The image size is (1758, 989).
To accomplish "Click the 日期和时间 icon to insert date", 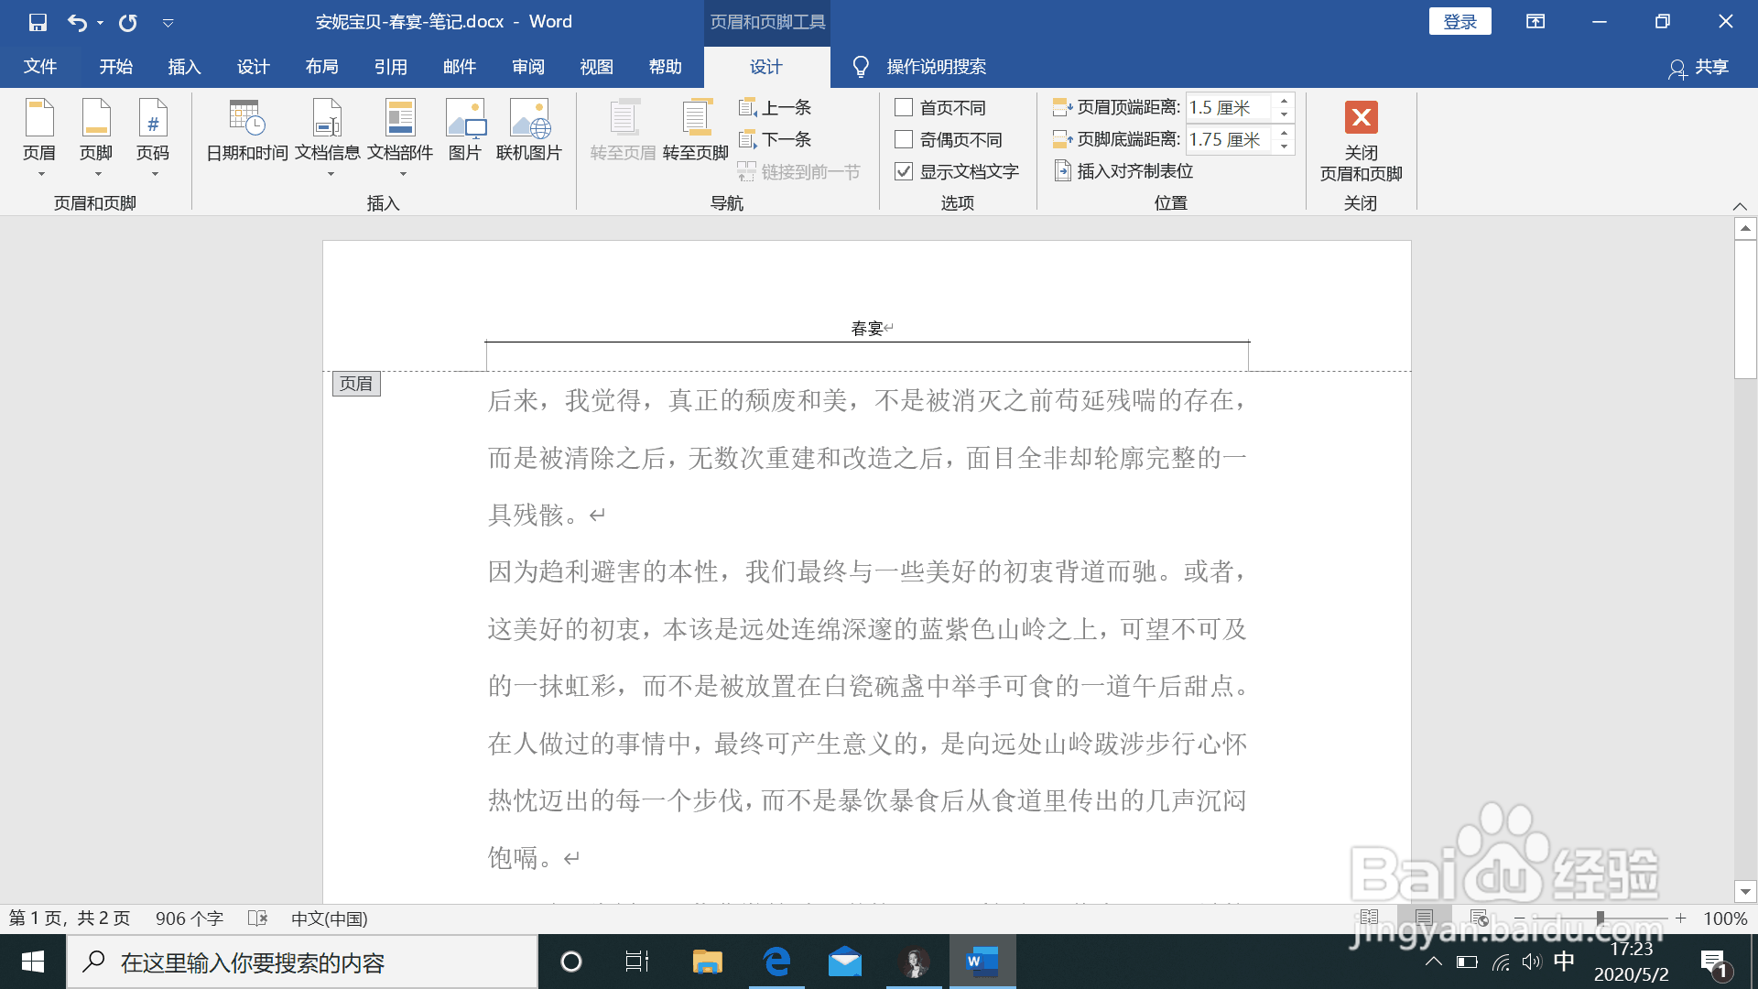I will (245, 133).
